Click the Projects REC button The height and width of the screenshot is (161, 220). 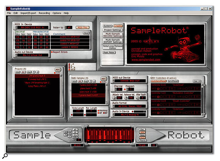click(x=58, y=70)
